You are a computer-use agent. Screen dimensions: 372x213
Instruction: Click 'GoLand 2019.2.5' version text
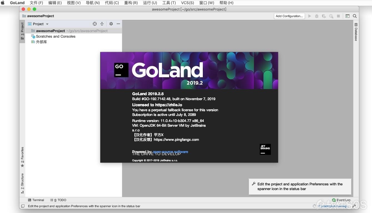click(x=148, y=94)
